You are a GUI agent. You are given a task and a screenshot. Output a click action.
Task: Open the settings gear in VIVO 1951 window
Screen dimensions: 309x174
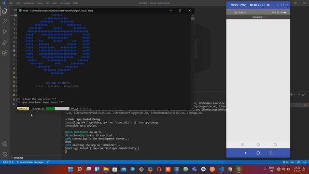point(268,5)
